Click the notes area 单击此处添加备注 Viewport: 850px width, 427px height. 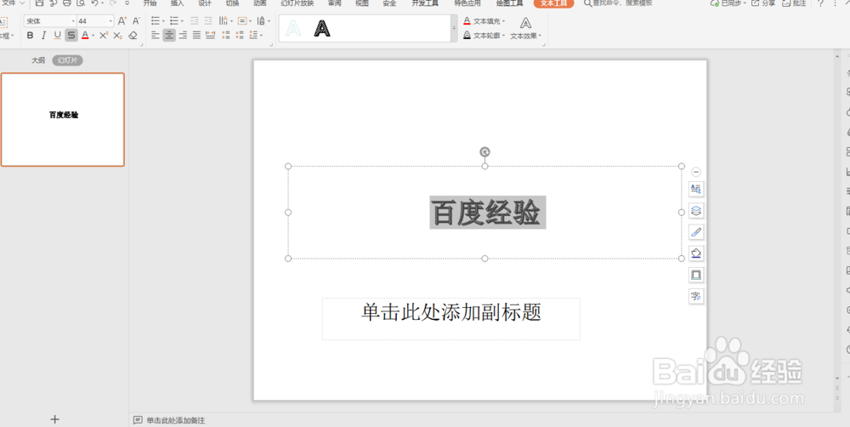(x=176, y=420)
